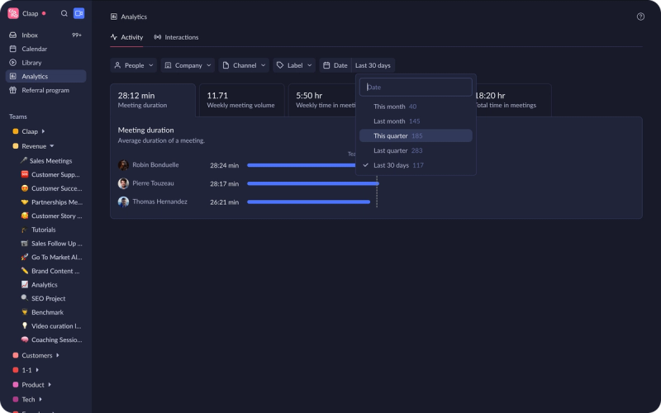Expand the Tech team arrow
This screenshot has width=661, height=413.
40,400
